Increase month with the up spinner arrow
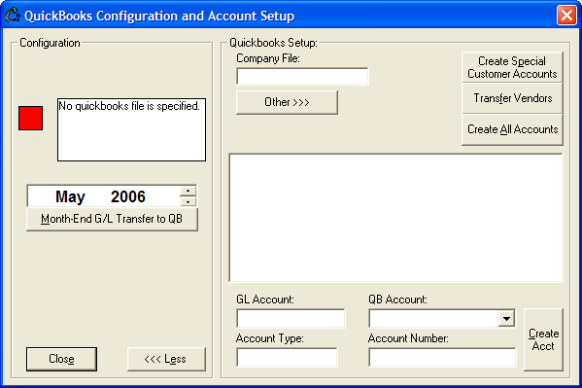The image size is (582, 388). pos(188,191)
